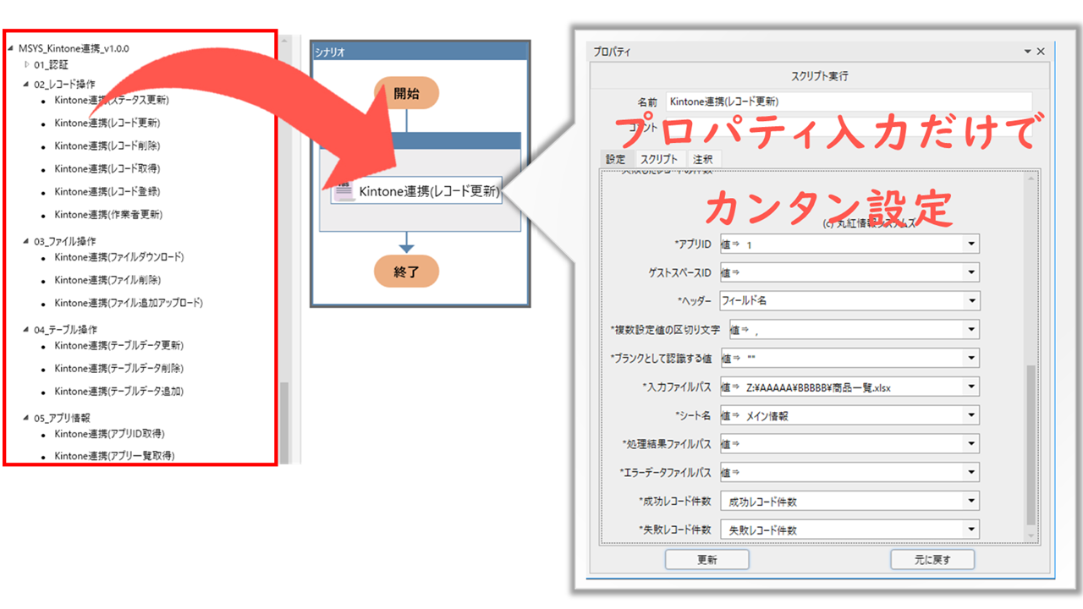This screenshot has height=609, width=1083.
Task: Select Kintone連携(テーブルデータ削除) in the tree
Action: coord(119,368)
